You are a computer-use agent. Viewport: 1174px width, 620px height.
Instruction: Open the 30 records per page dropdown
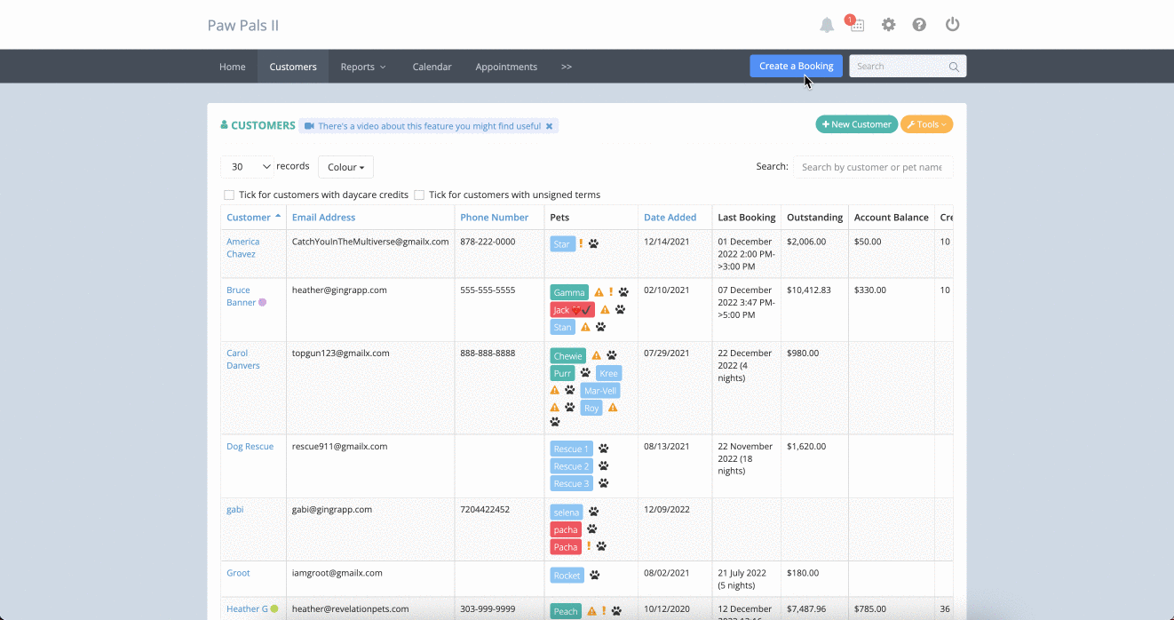(x=248, y=167)
